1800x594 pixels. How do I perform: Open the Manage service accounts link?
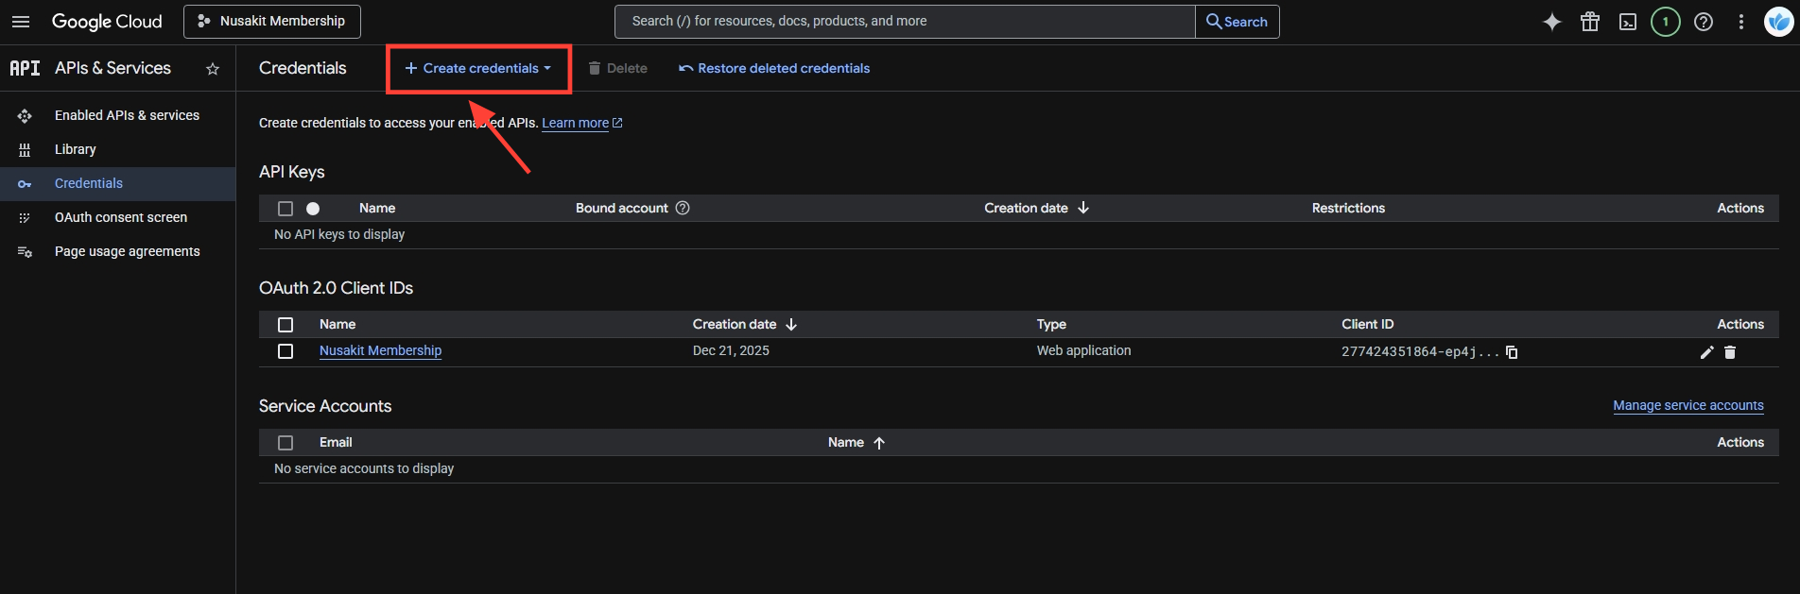[1687, 405]
